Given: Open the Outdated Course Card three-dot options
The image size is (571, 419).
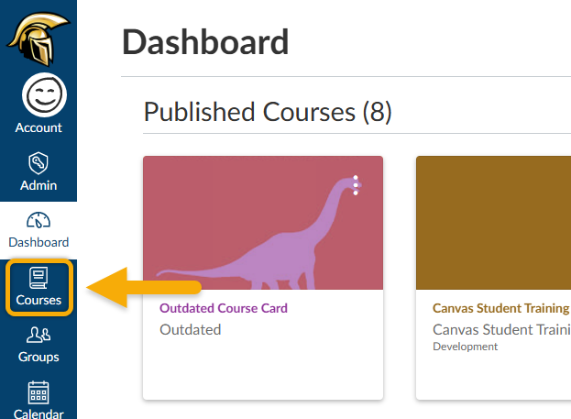Looking at the screenshot, I should (x=356, y=184).
